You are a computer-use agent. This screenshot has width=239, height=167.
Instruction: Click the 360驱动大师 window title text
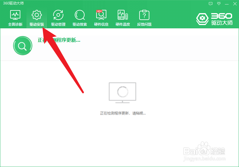13,3
